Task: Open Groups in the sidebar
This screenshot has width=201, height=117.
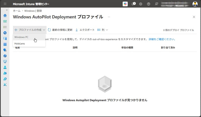Action: point(5,73)
